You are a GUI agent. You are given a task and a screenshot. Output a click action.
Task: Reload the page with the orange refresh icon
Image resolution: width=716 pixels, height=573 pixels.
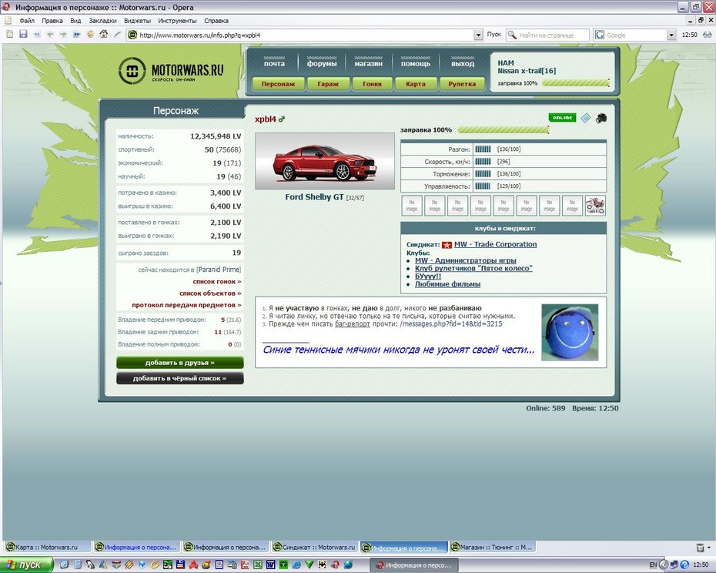[x=90, y=34]
